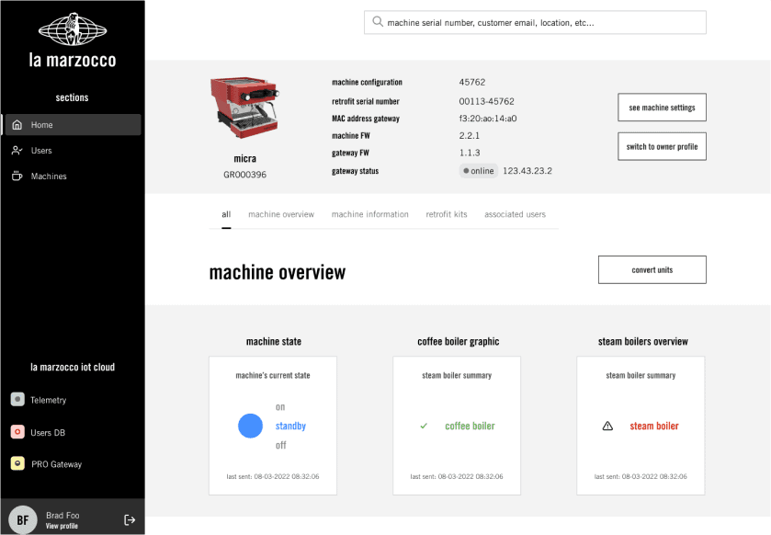Click the 'micra' model name
This screenshot has height=535, width=771.
point(244,158)
